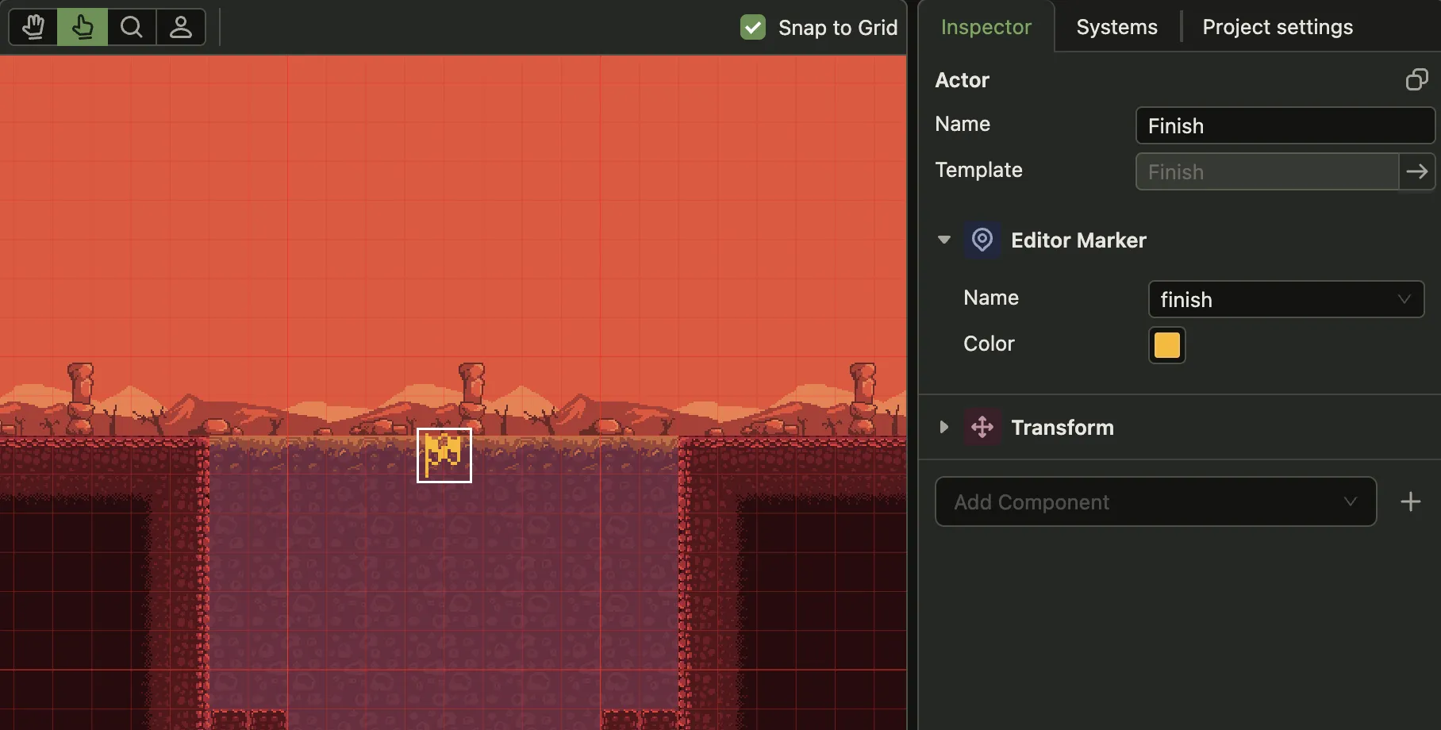Viewport: 1441px width, 730px height.
Task: Choose the magnifier zoom tool
Action: point(132,27)
